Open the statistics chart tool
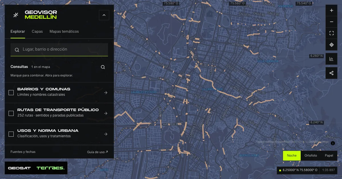 coord(331,59)
